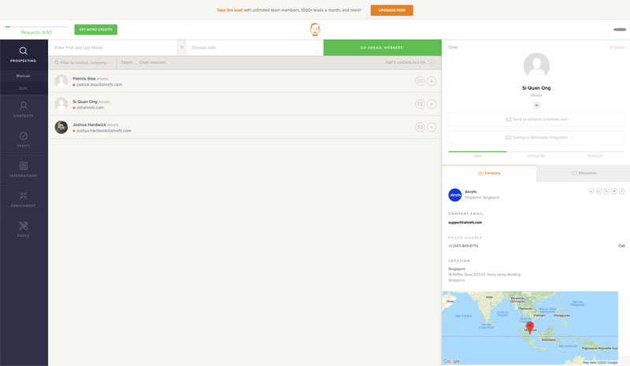
Task: Click Clean searches link
Action: pyautogui.click(x=152, y=62)
